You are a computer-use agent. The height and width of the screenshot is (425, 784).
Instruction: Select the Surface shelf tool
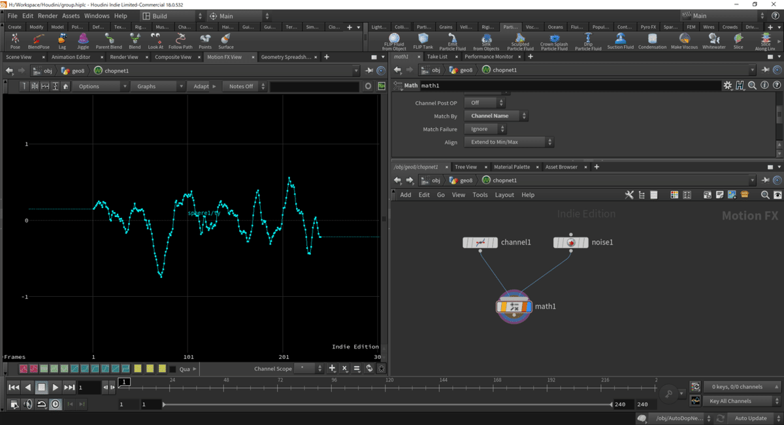(x=226, y=41)
